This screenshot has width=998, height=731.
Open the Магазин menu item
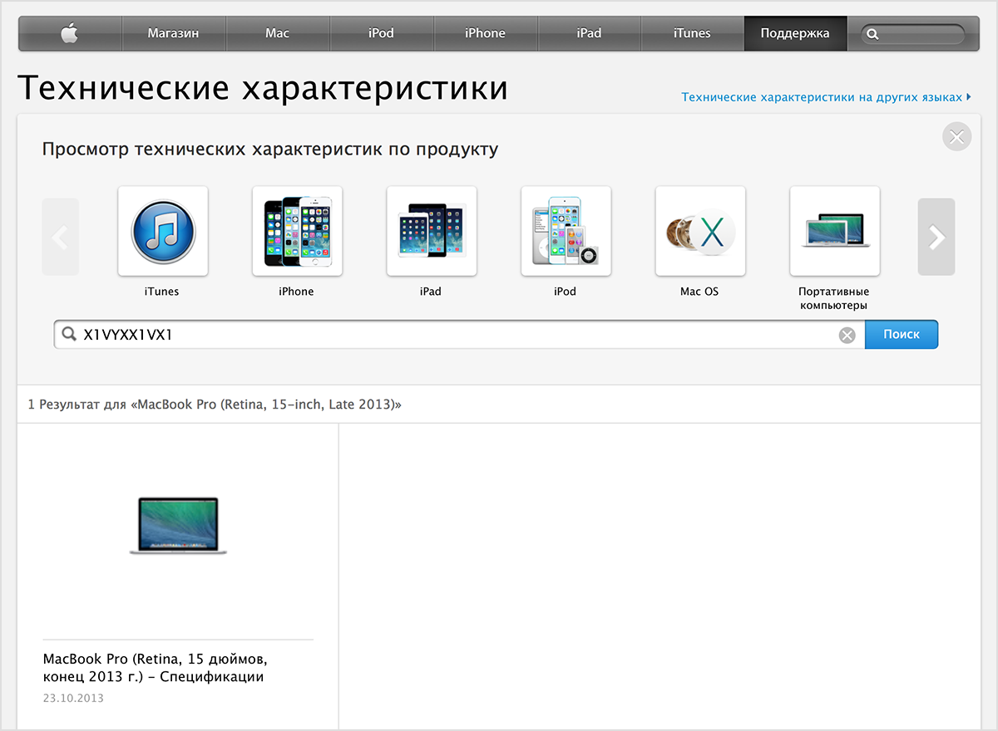(x=174, y=34)
